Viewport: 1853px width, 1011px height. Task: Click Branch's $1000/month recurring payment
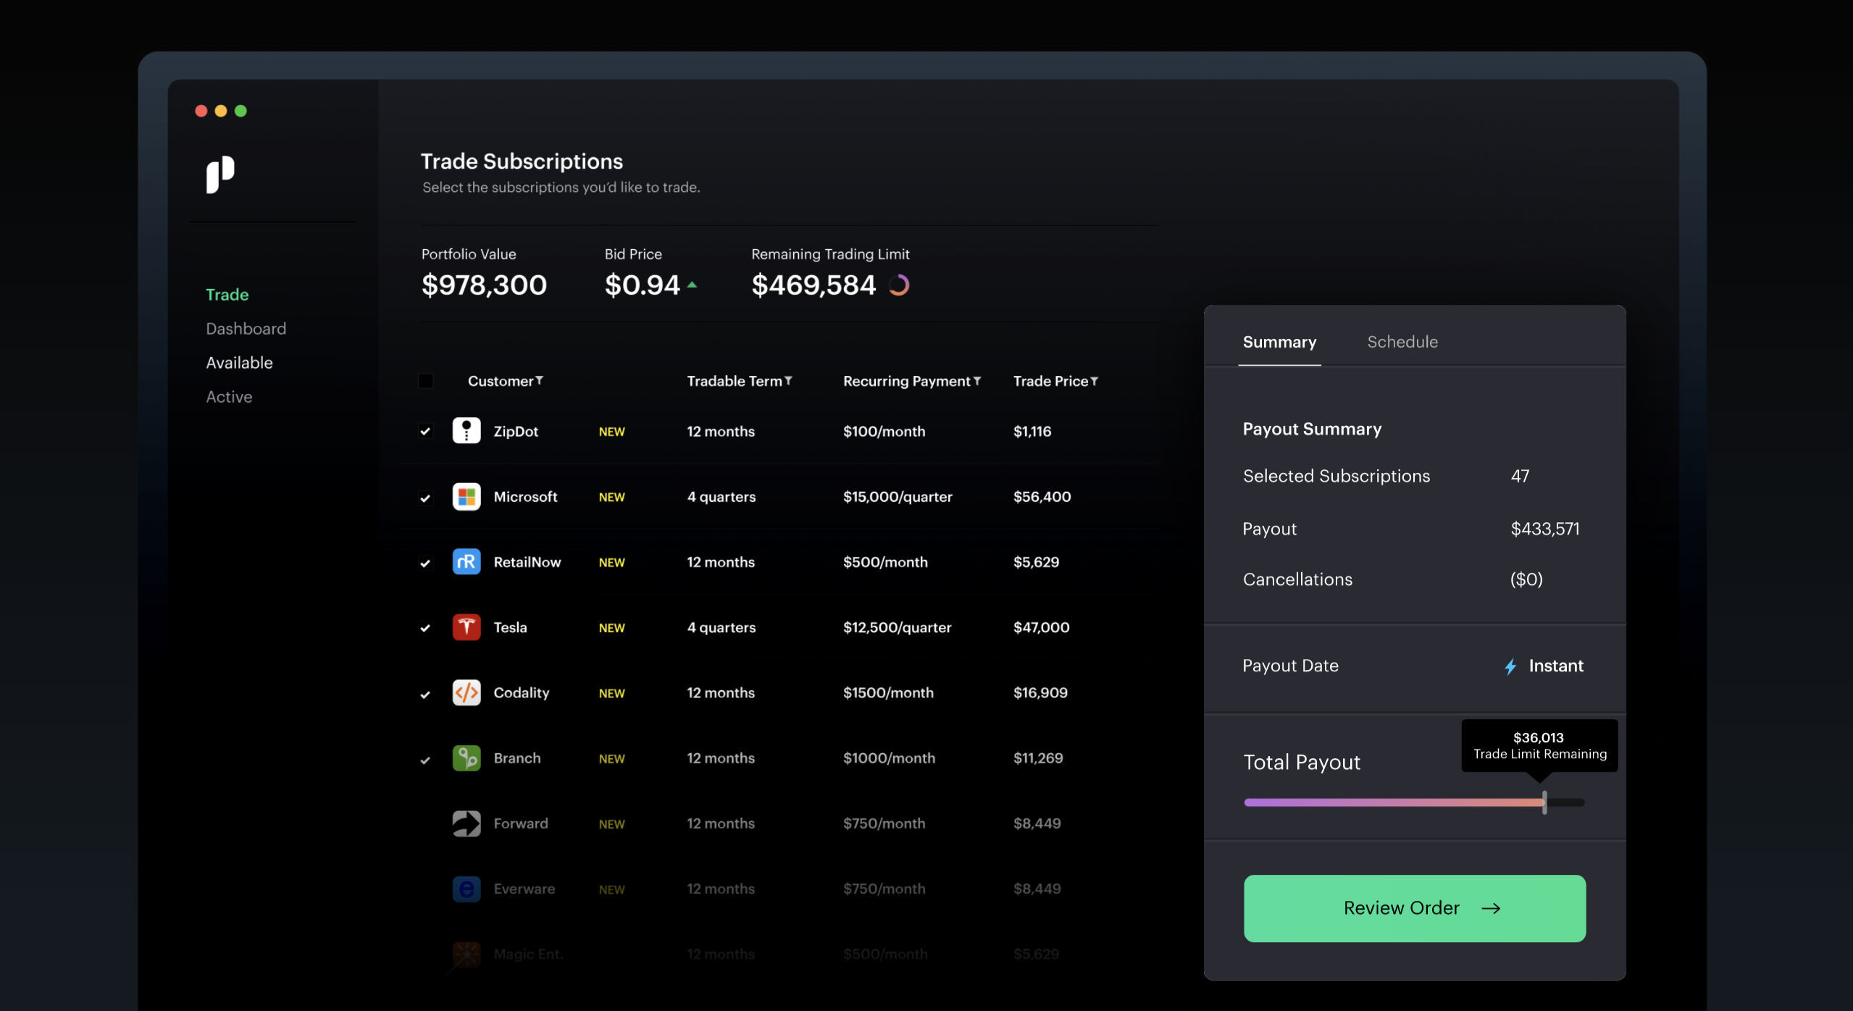(890, 758)
